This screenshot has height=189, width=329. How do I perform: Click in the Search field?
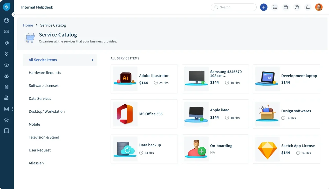pyautogui.click(x=234, y=7)
